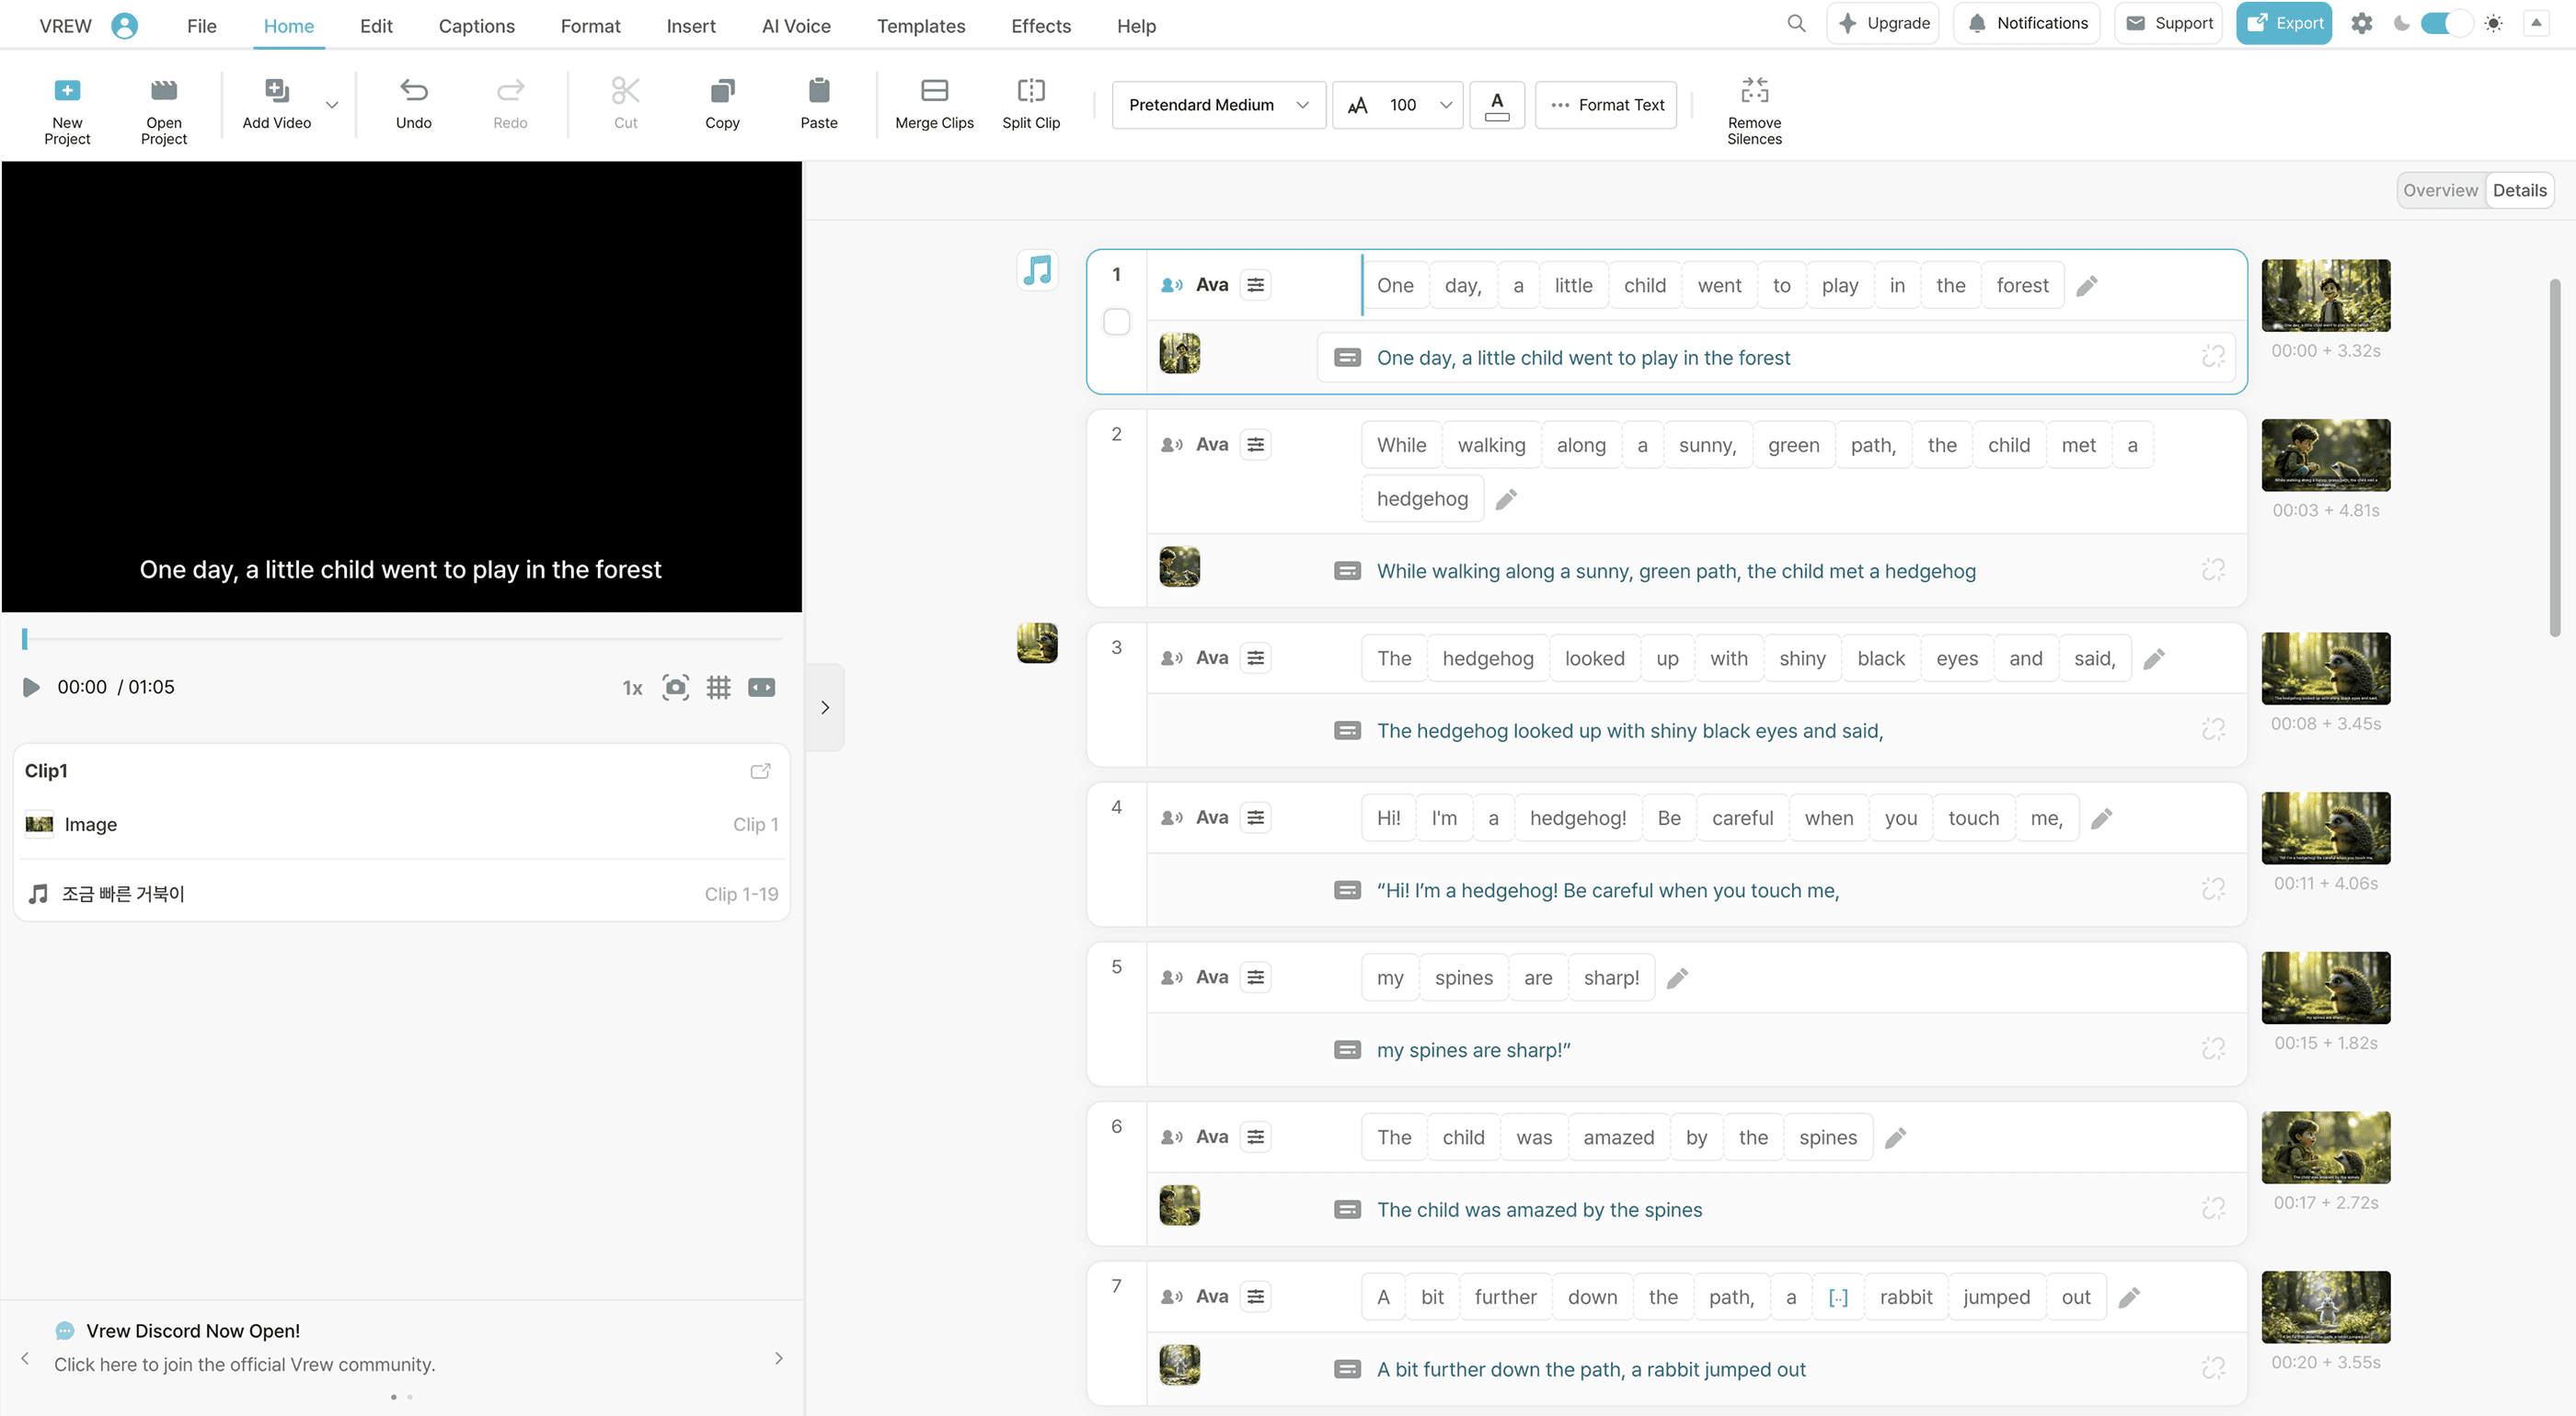Show the grid overlay on preview
Viewport: 2576px width, 1416px height.
(x=718, y=688)
